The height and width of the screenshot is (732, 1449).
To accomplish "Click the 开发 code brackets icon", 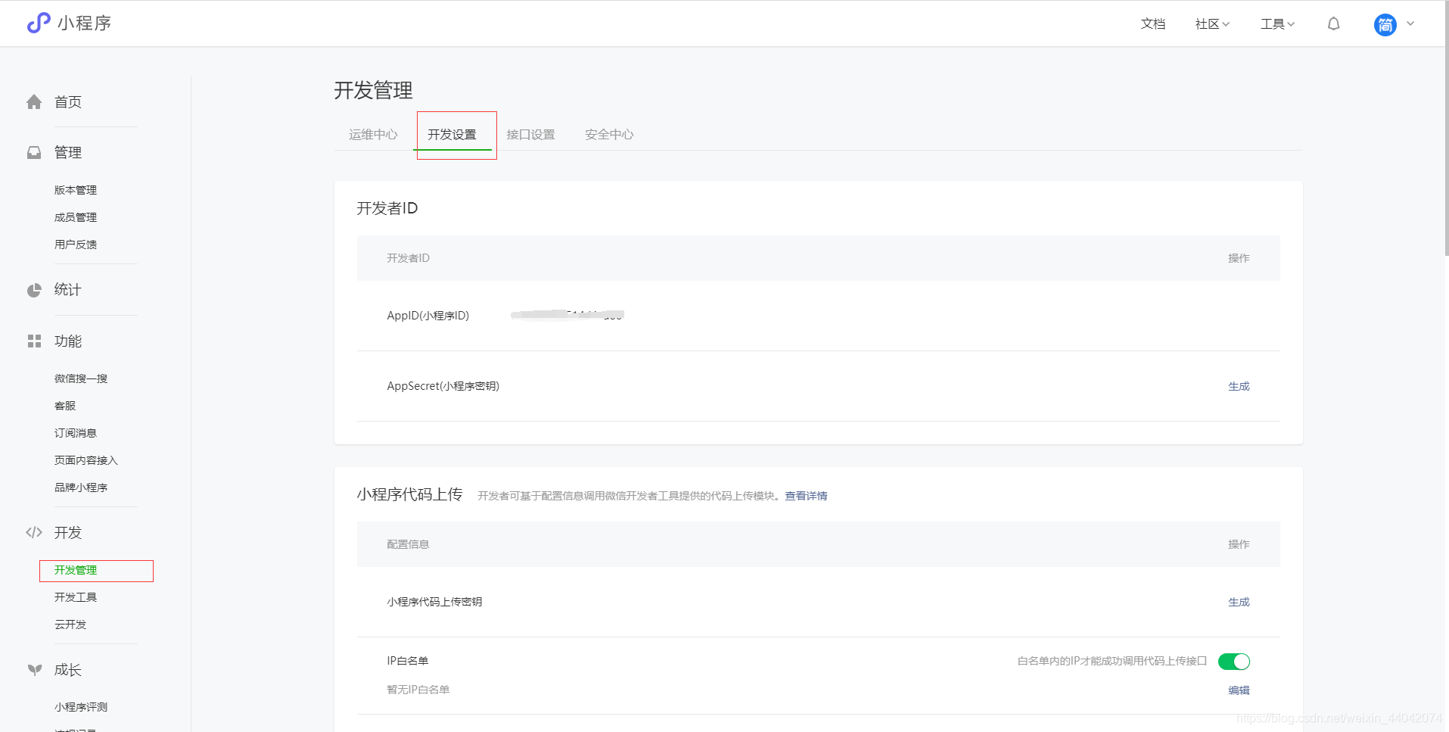I will click(34, 533).
